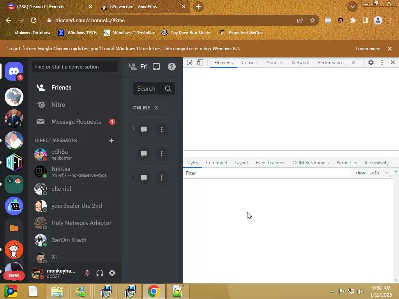Toggle the .cls class editor
The height and width of the screenshot is (299, 399).
[x=374, y=173]
